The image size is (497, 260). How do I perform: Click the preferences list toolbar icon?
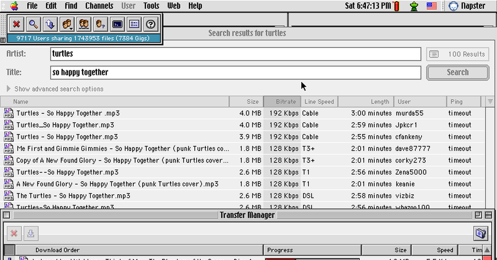134,24
